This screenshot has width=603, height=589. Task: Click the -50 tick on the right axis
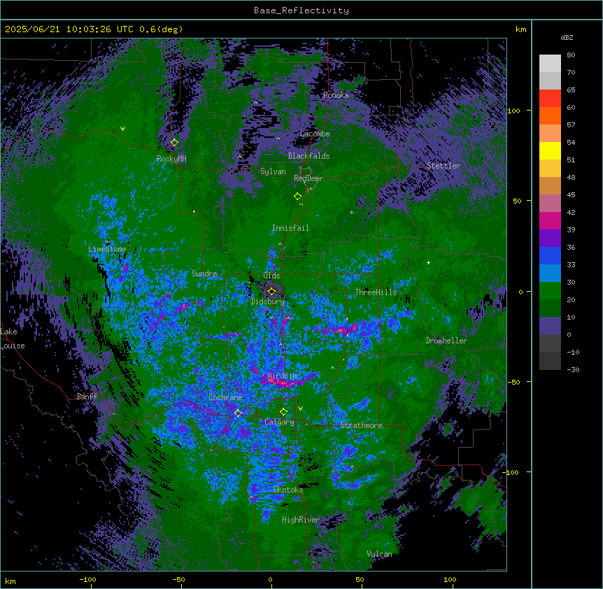pyautogui.click(x=513, y=382)
